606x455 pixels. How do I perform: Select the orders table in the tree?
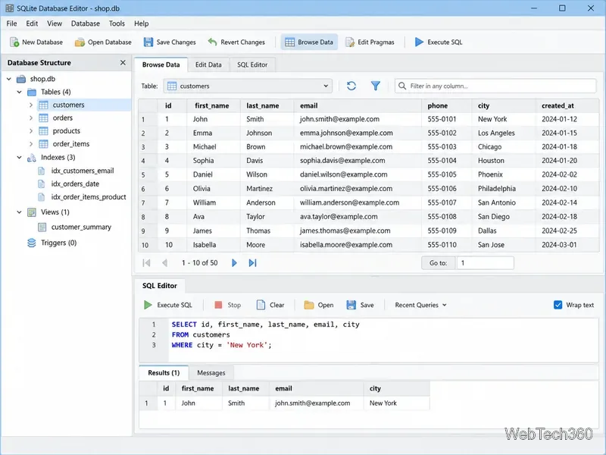click(x=63, y=118)
